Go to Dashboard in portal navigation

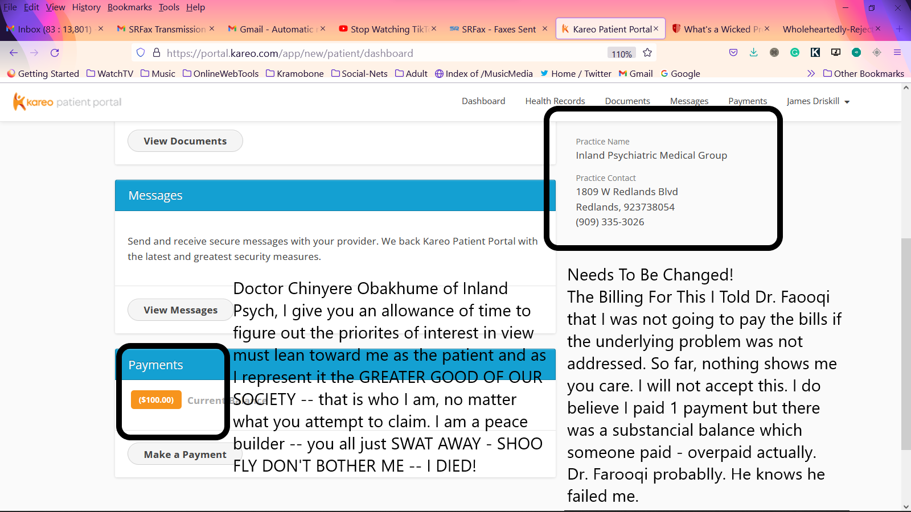coord(483,101)
